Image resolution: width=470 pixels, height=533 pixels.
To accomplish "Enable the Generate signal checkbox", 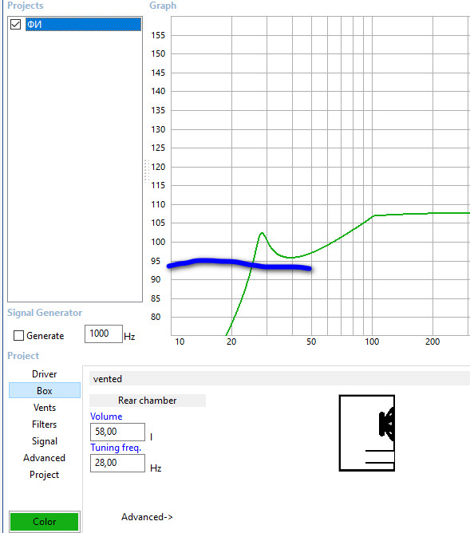I will [x=18, y=335].
